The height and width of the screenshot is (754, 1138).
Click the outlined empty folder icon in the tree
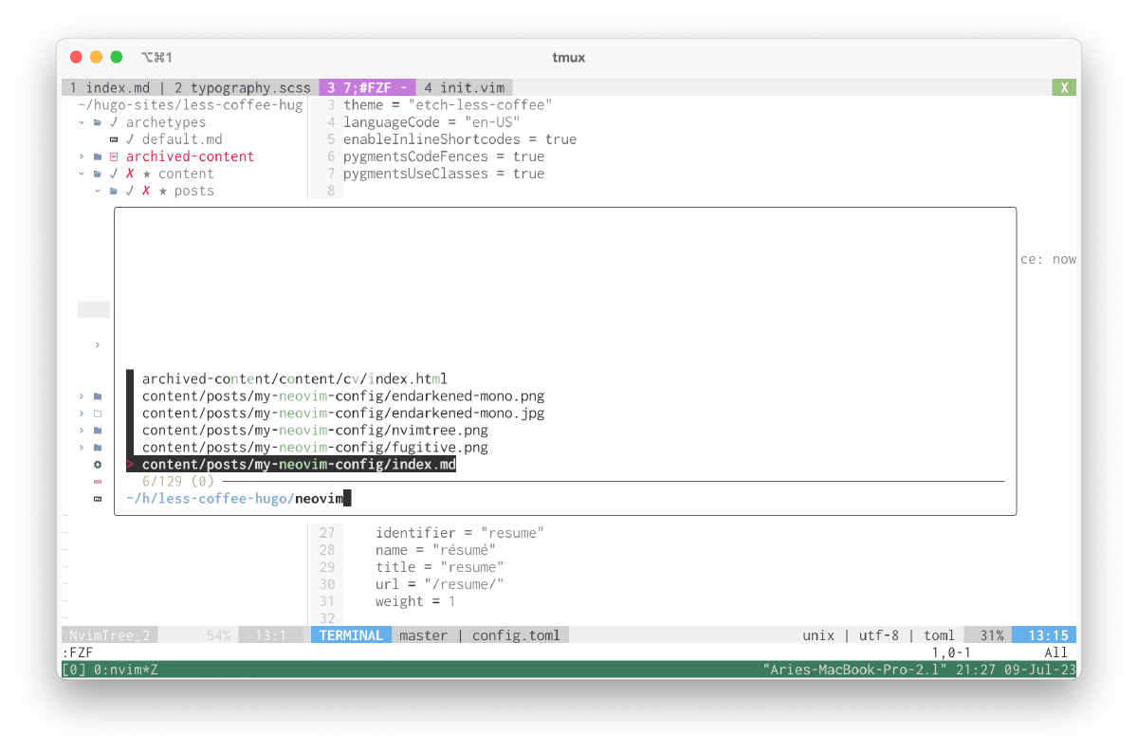coord(98,414)
